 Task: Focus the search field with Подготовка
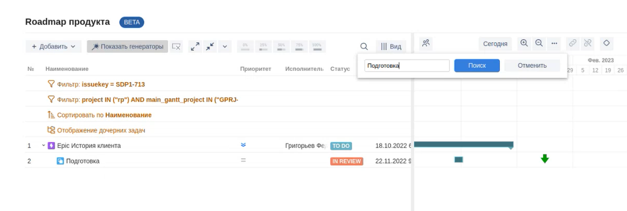pos(407,66)
